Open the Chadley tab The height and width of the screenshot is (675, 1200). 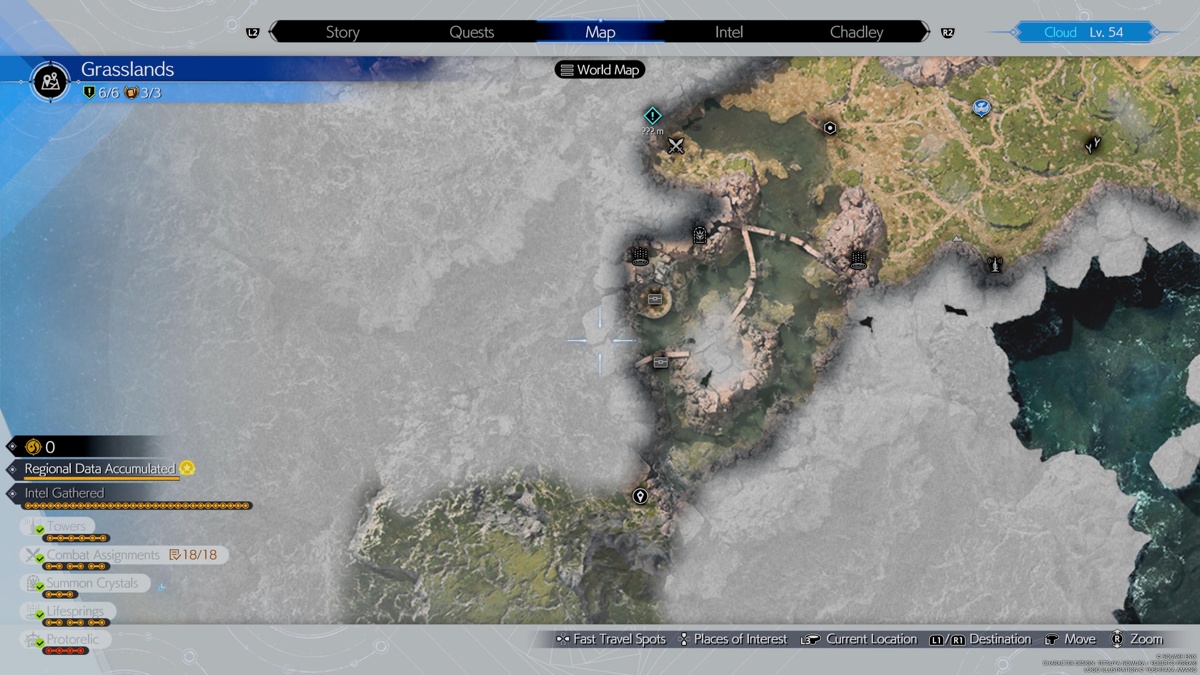(x=856, y=32)
